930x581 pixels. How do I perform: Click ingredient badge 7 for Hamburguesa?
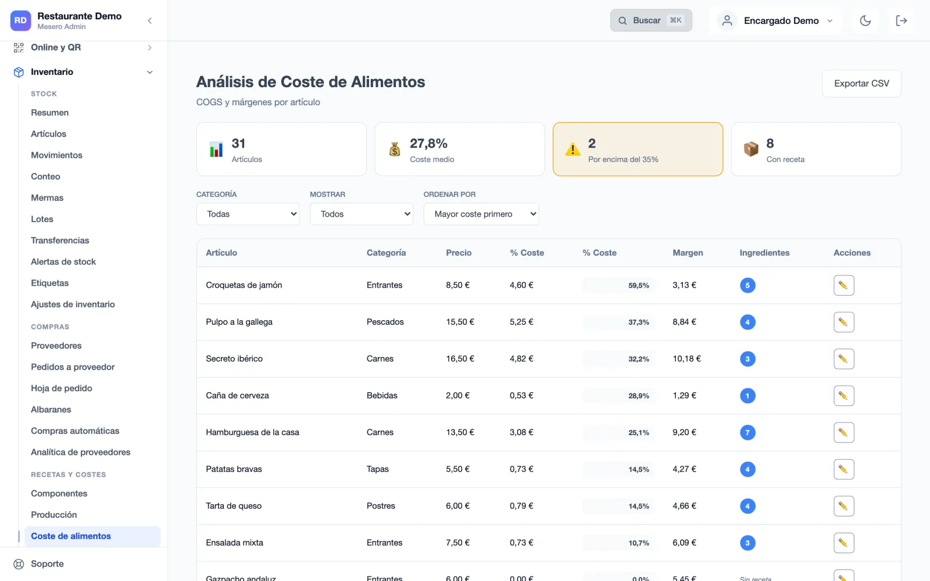click(747, 432)
